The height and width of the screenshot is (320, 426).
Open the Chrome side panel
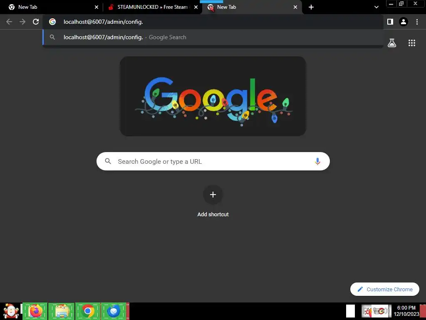coord(390,22)
